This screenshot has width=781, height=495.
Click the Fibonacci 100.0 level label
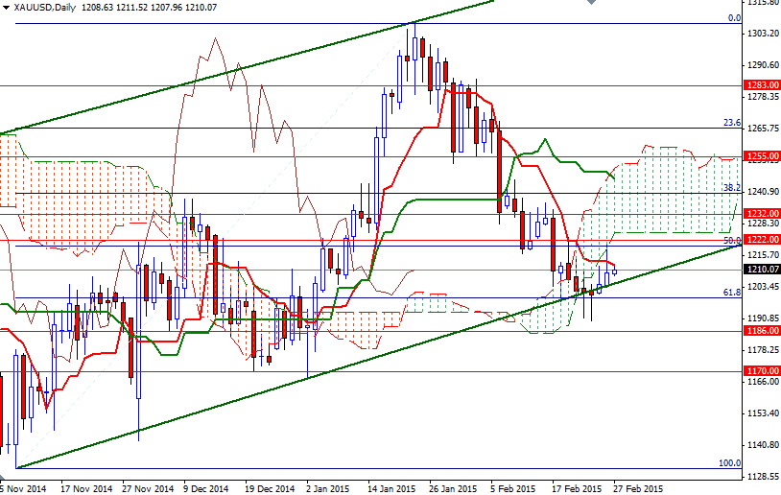pyautogui.click(x=729, y=462)
